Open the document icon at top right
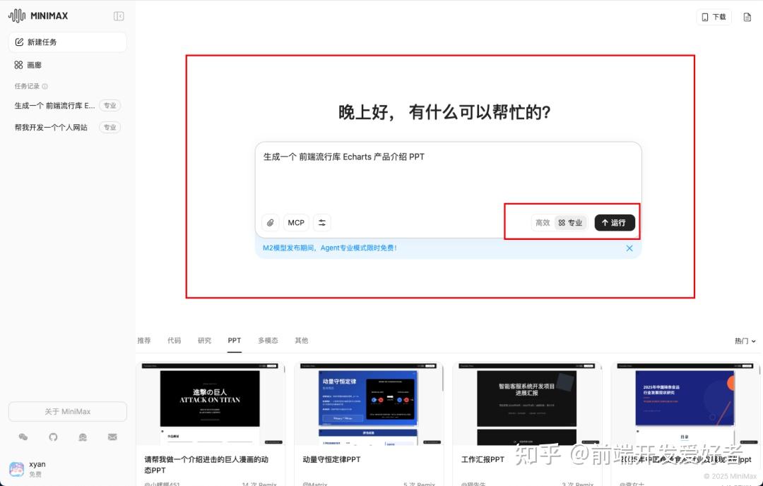 (747, 17)
